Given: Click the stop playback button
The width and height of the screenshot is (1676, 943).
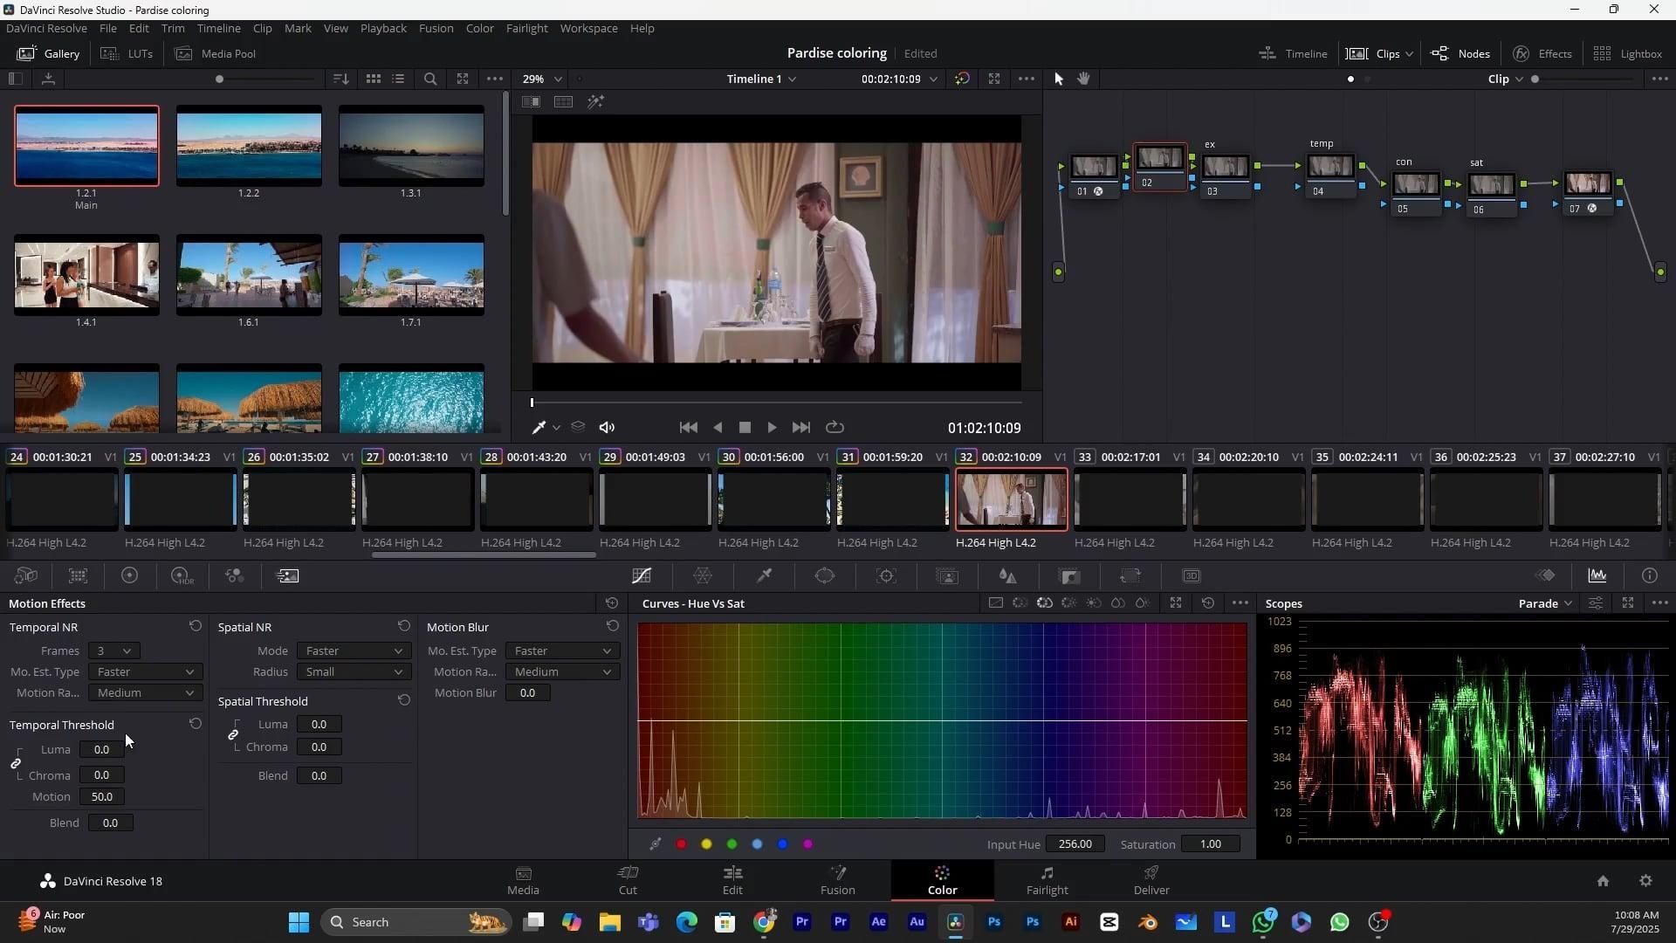Looking at the screenshot, I should coord(745,428).
